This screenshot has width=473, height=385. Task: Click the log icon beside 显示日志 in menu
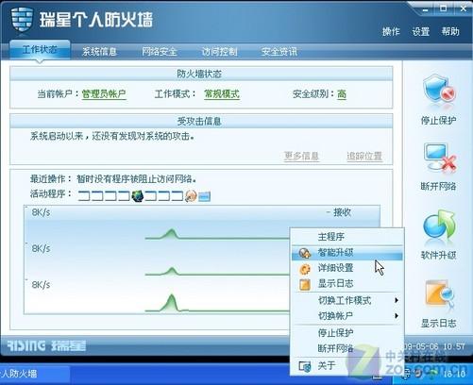(x=305, y=284)
